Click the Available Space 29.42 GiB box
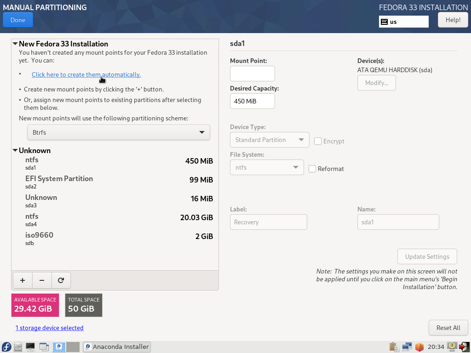This screenshot has height=353, width=471. pyautogui.click(x=35, y=305)
